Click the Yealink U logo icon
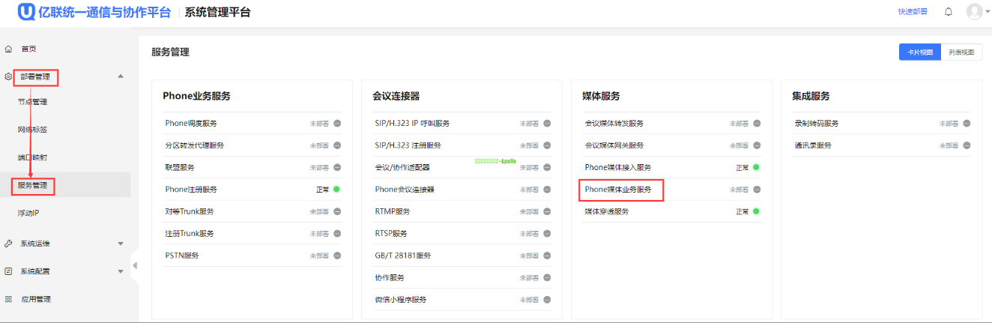This screenshot has width=992, height=323. tap(28, 12)
